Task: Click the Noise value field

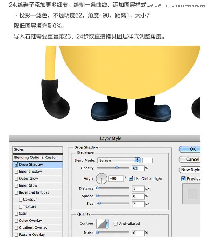Action: (138, 233)
